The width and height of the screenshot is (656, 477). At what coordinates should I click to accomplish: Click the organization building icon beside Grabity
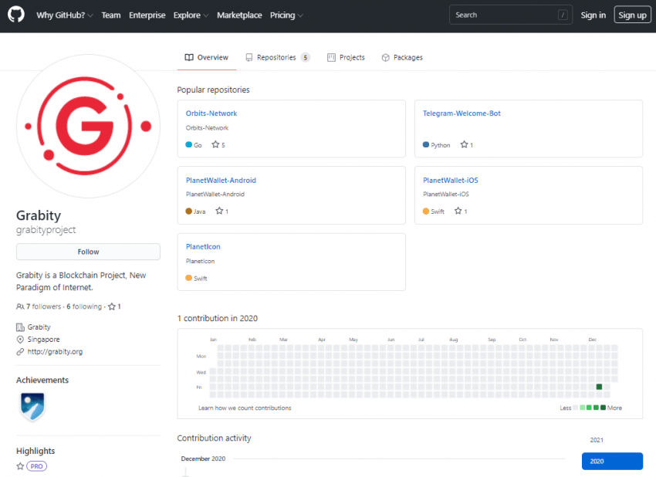(20, 327)
